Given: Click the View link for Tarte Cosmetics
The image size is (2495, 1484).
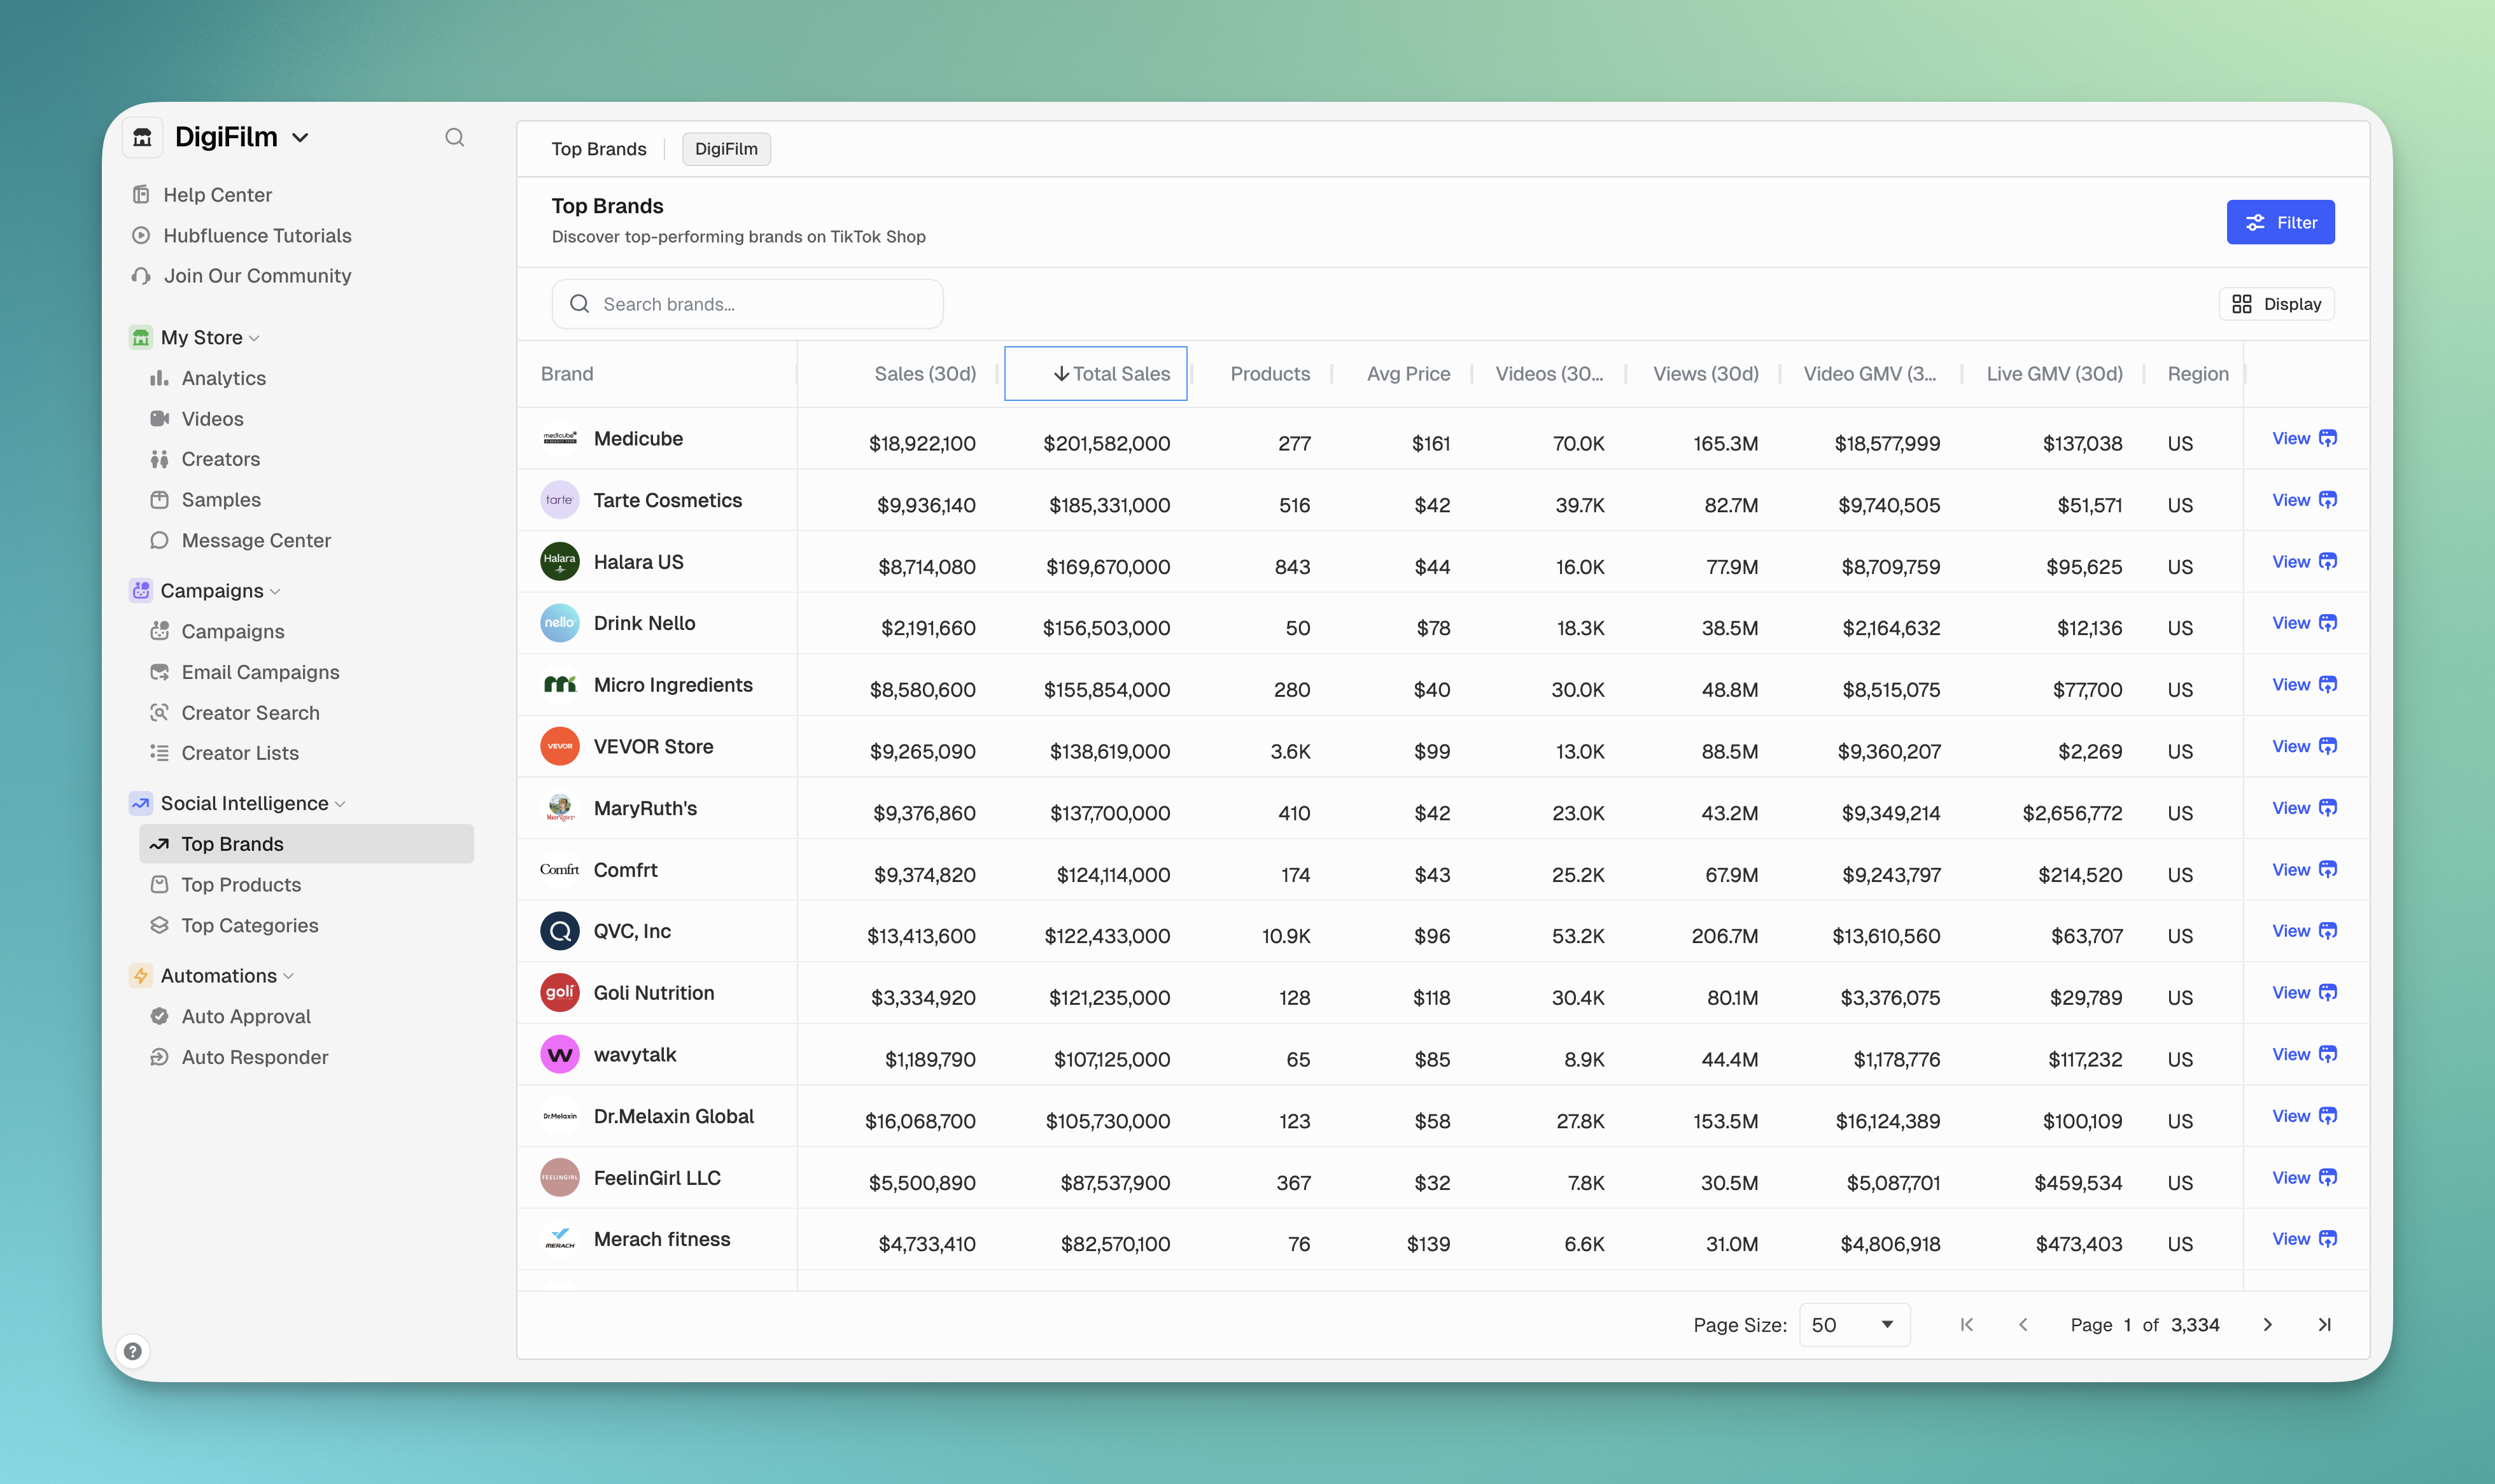Looking at the screenshot, I should click(2291, 500).
